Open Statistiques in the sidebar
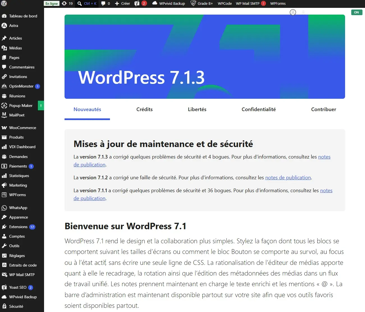 22,176
